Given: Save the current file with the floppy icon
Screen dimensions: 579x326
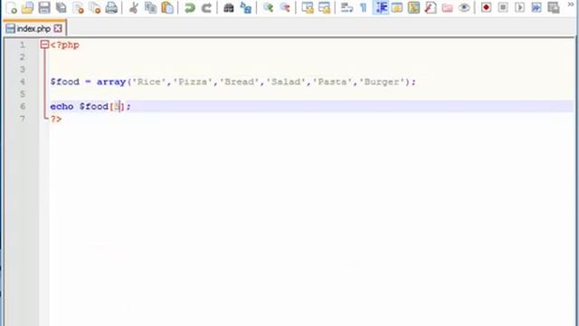Looking at the screenshot, I should (x=44, y=7).
